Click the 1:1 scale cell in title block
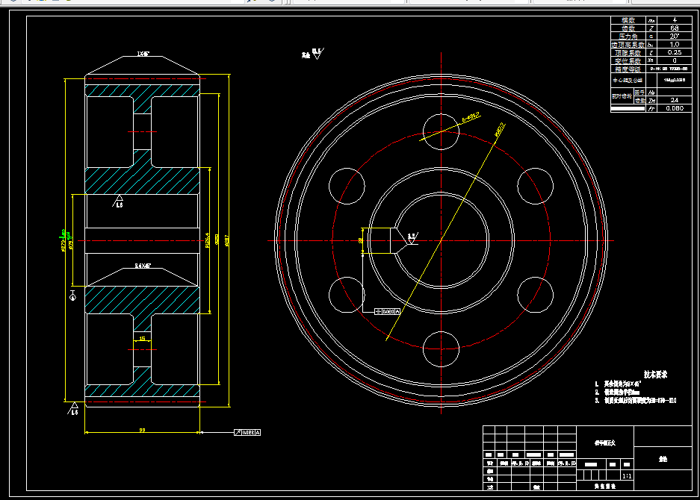This screenshot has width=700, height=500. [x=627, y=476]
